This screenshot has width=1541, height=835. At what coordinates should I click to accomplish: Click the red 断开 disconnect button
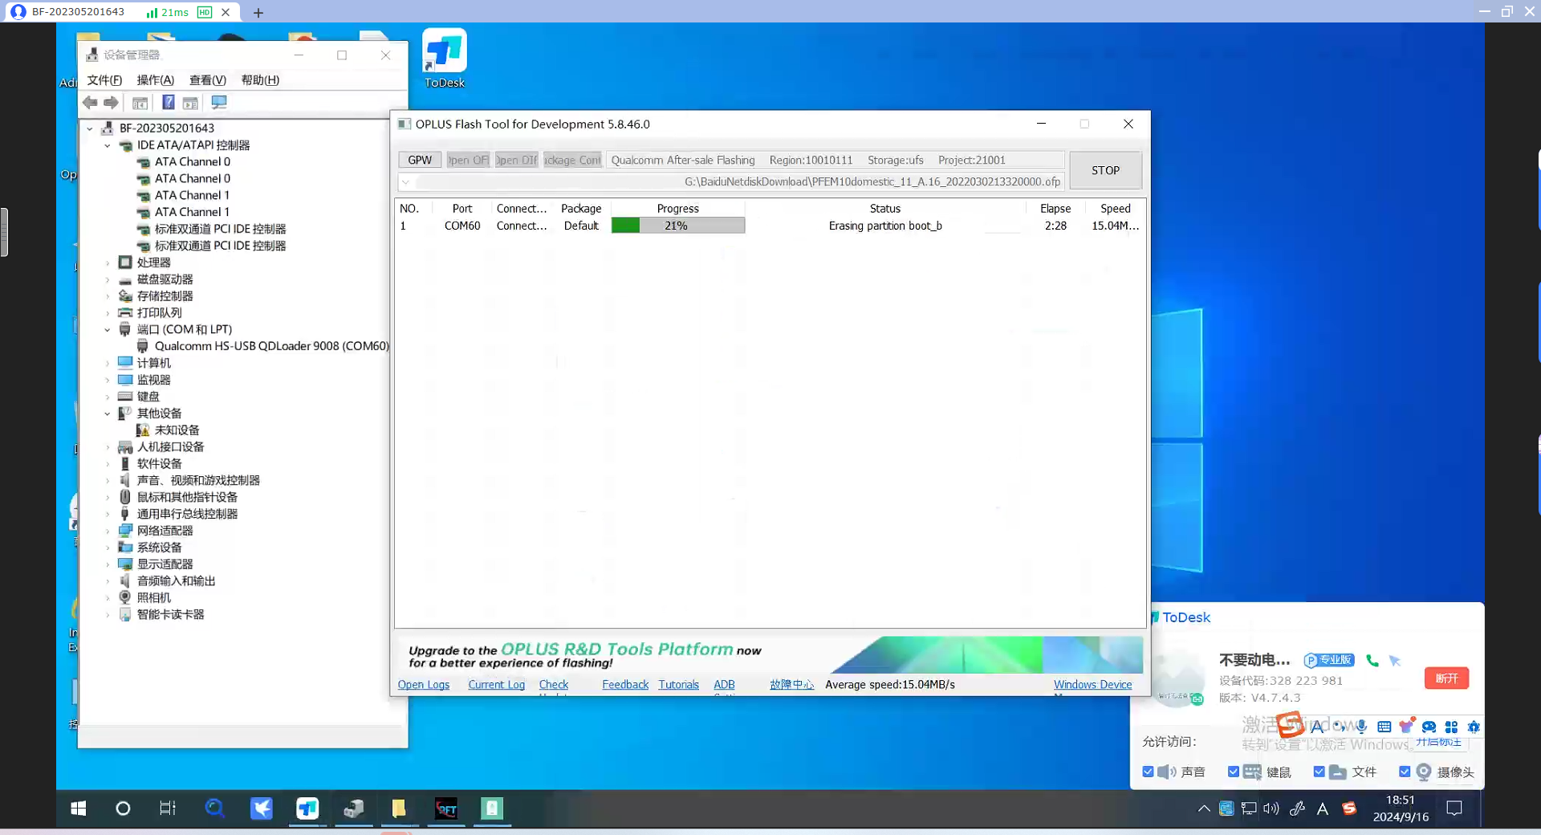(x=1446, y=678)
